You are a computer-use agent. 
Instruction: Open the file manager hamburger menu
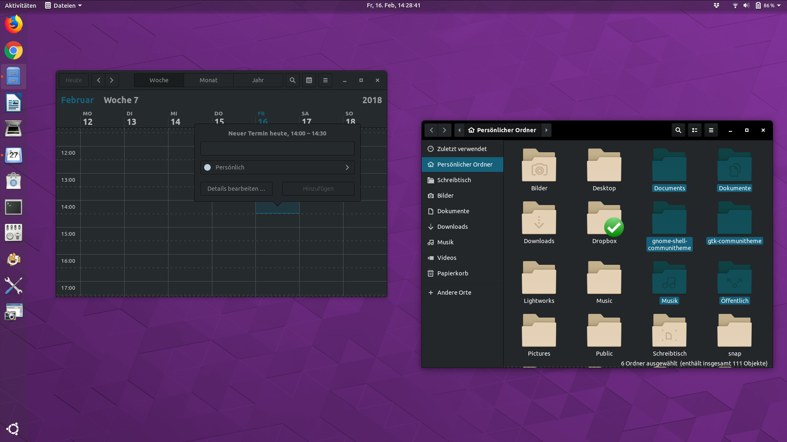[x=711, y=130]
